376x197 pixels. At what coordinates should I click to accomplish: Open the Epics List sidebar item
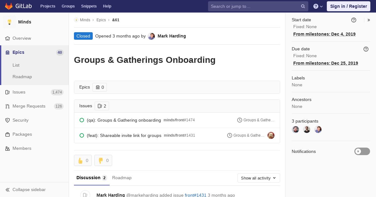pyautogui.click(x=16, y=65)
